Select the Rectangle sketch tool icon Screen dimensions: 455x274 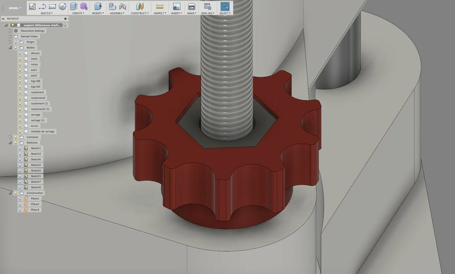52,6
